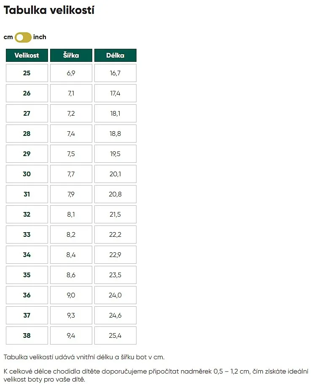Screen dimensions: 313x387
Task: Click size 25 cell
Action: [27, 73]
